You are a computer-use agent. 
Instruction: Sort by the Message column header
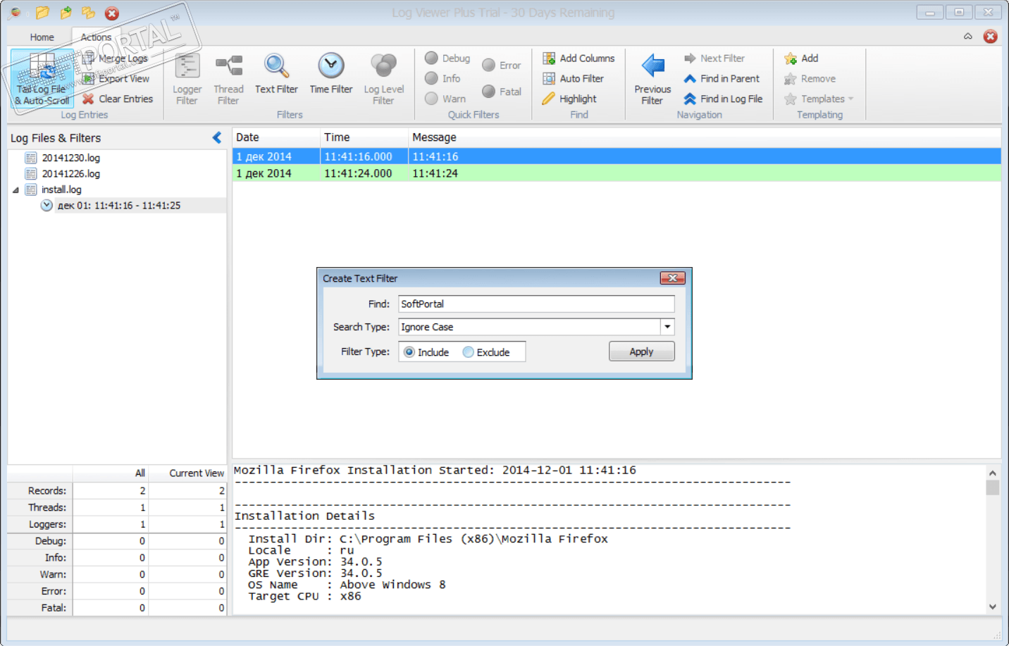click(705, 137)
